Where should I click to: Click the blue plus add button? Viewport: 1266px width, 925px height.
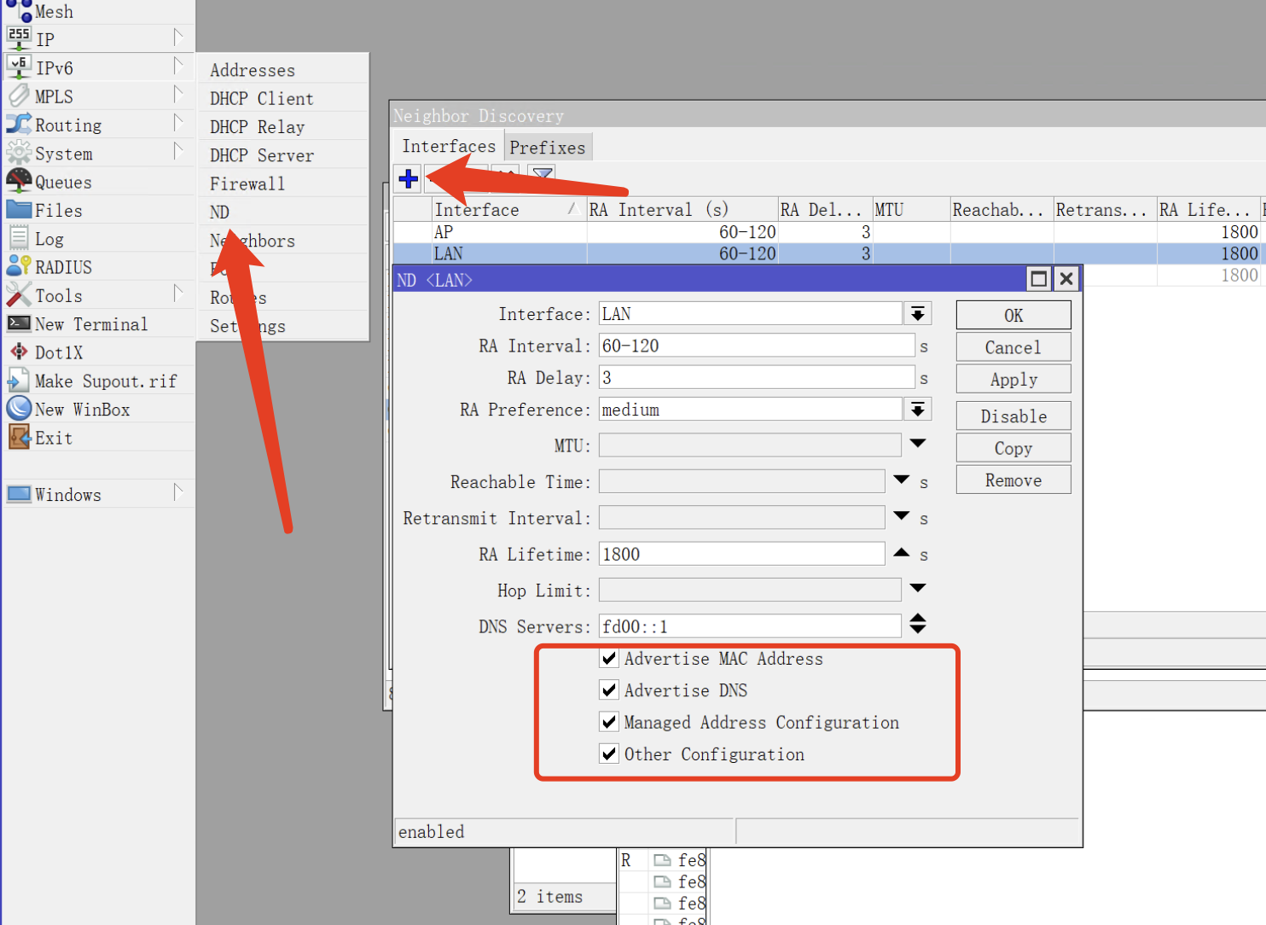point(408,179)
